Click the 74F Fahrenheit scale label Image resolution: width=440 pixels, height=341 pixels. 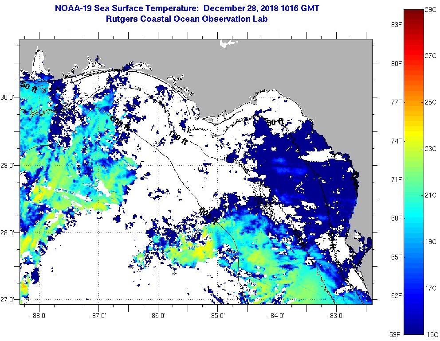(x=396, y=141)
